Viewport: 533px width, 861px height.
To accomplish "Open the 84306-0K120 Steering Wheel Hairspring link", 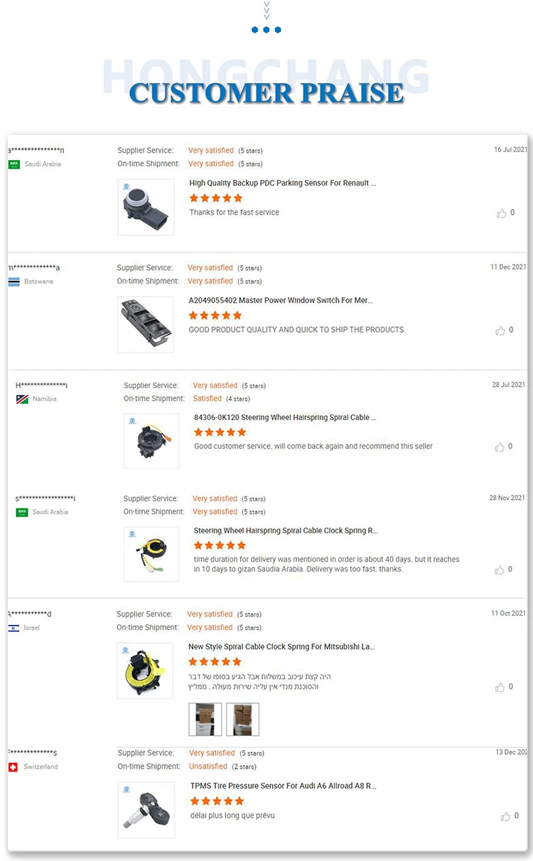I will pos(286,417).
